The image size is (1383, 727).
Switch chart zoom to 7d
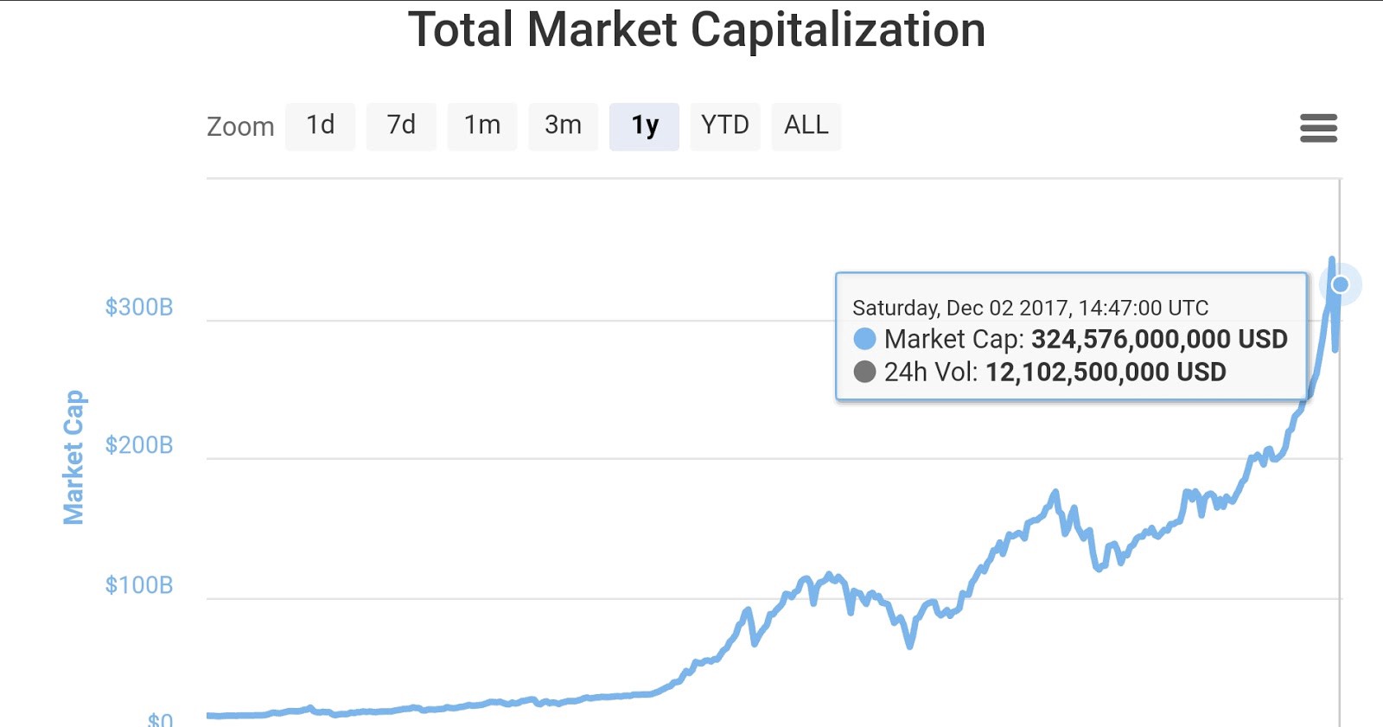401,126
